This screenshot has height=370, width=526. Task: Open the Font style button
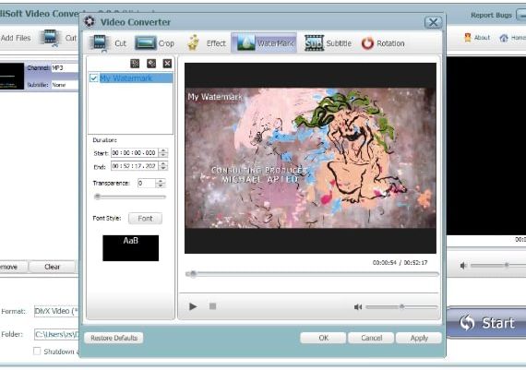pyautogui.click(x=145, y=219)
